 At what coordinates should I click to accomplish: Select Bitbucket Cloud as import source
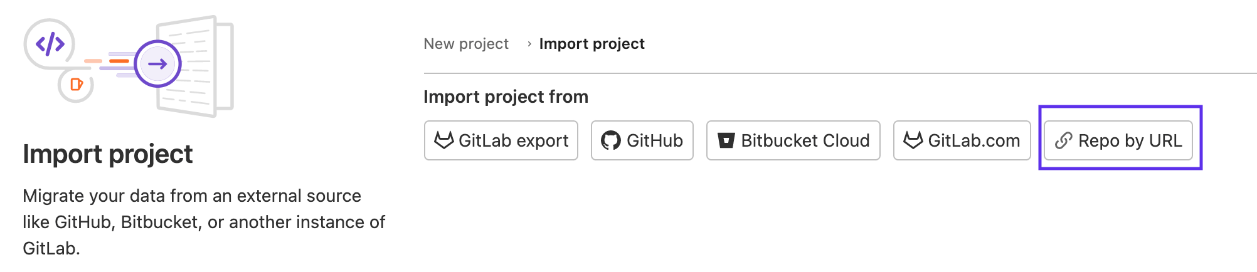(805, 140)
